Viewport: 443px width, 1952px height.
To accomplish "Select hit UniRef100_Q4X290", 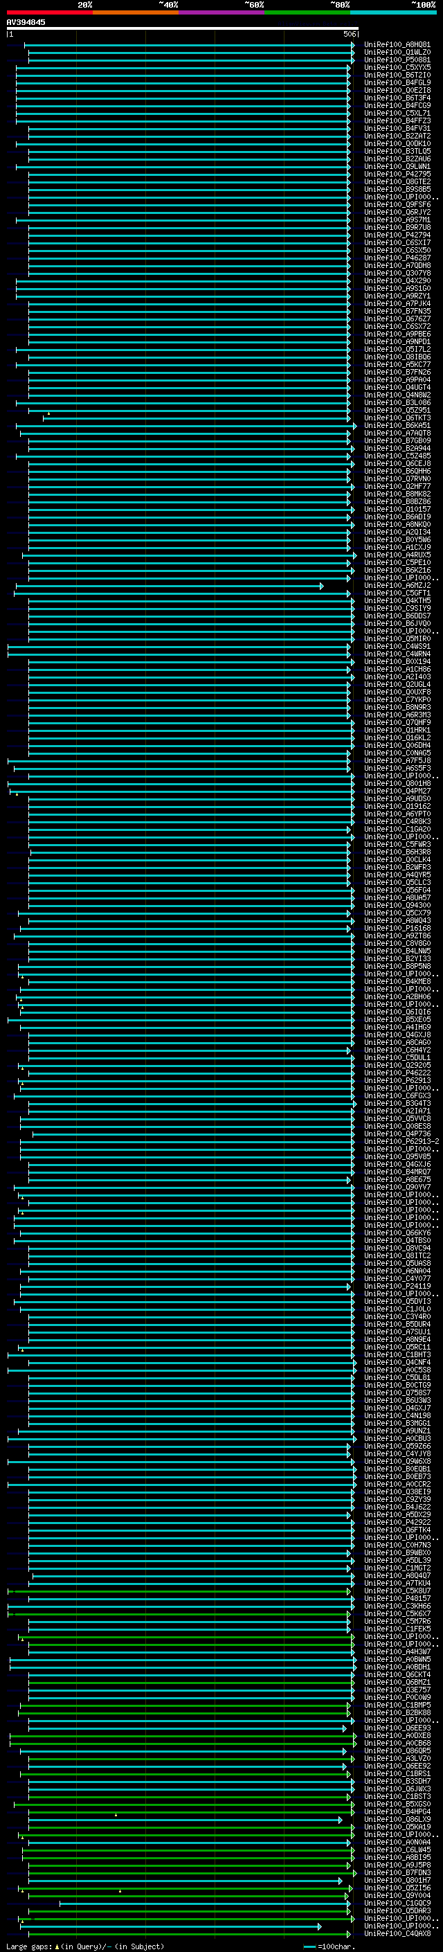I will (397, 281).
